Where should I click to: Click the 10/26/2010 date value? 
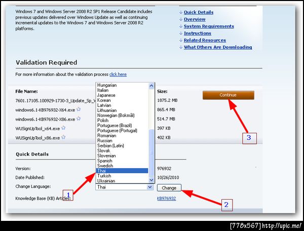[168, 177]
